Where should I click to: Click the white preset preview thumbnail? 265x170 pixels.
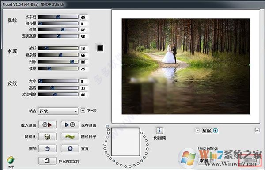(125, 142)
